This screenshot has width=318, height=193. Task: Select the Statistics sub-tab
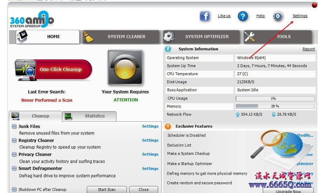click(x=89, y=116)
